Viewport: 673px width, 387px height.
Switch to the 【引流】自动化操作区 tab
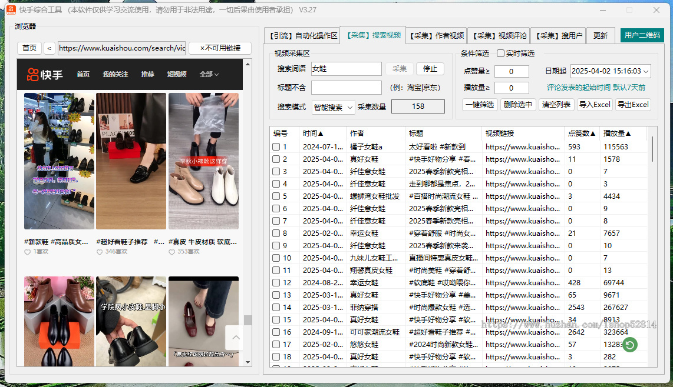click(302, 35)
